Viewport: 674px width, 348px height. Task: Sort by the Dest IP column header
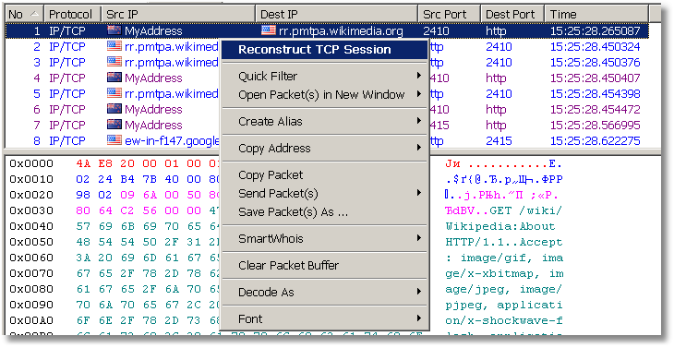tap(337, 14)
